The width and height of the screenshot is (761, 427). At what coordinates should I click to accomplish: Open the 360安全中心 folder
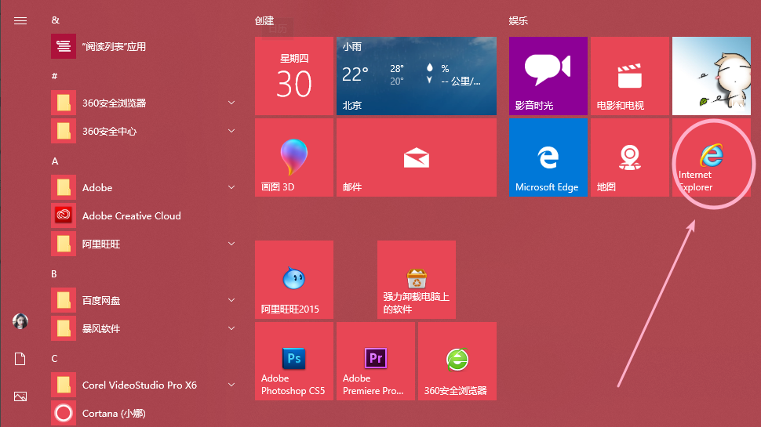(x=146, y=131)
